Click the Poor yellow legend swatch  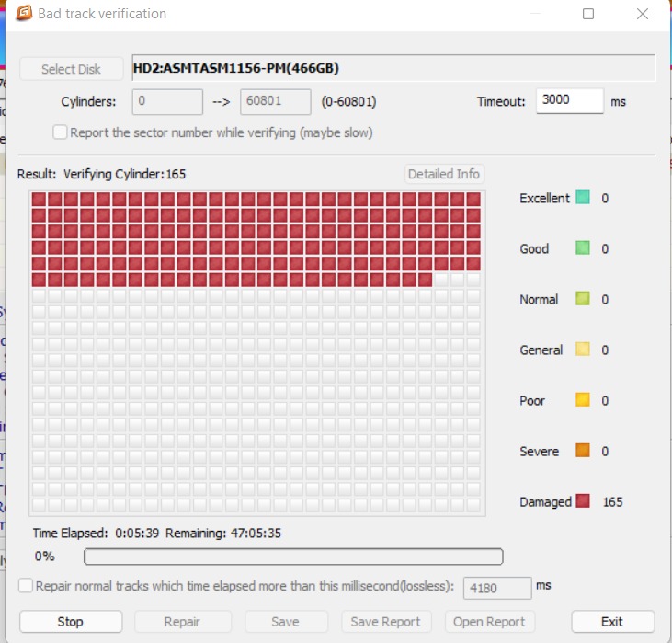583,400
